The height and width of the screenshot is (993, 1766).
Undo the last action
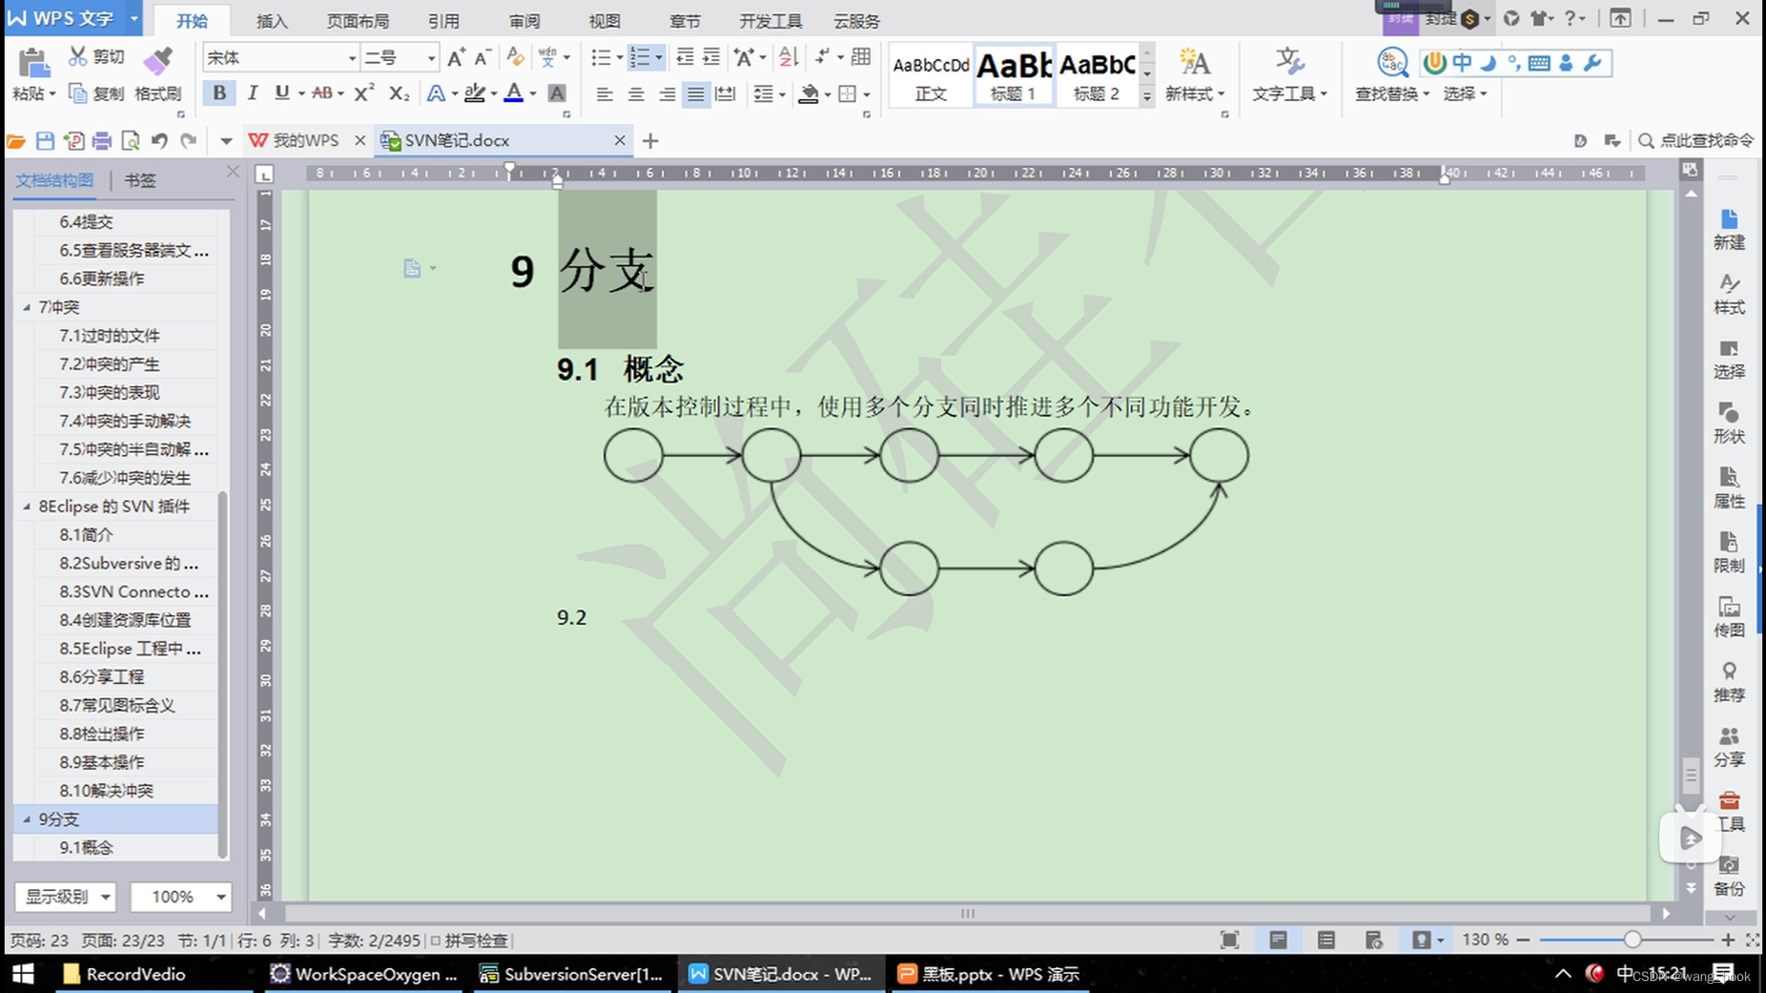tap(159, 141)
